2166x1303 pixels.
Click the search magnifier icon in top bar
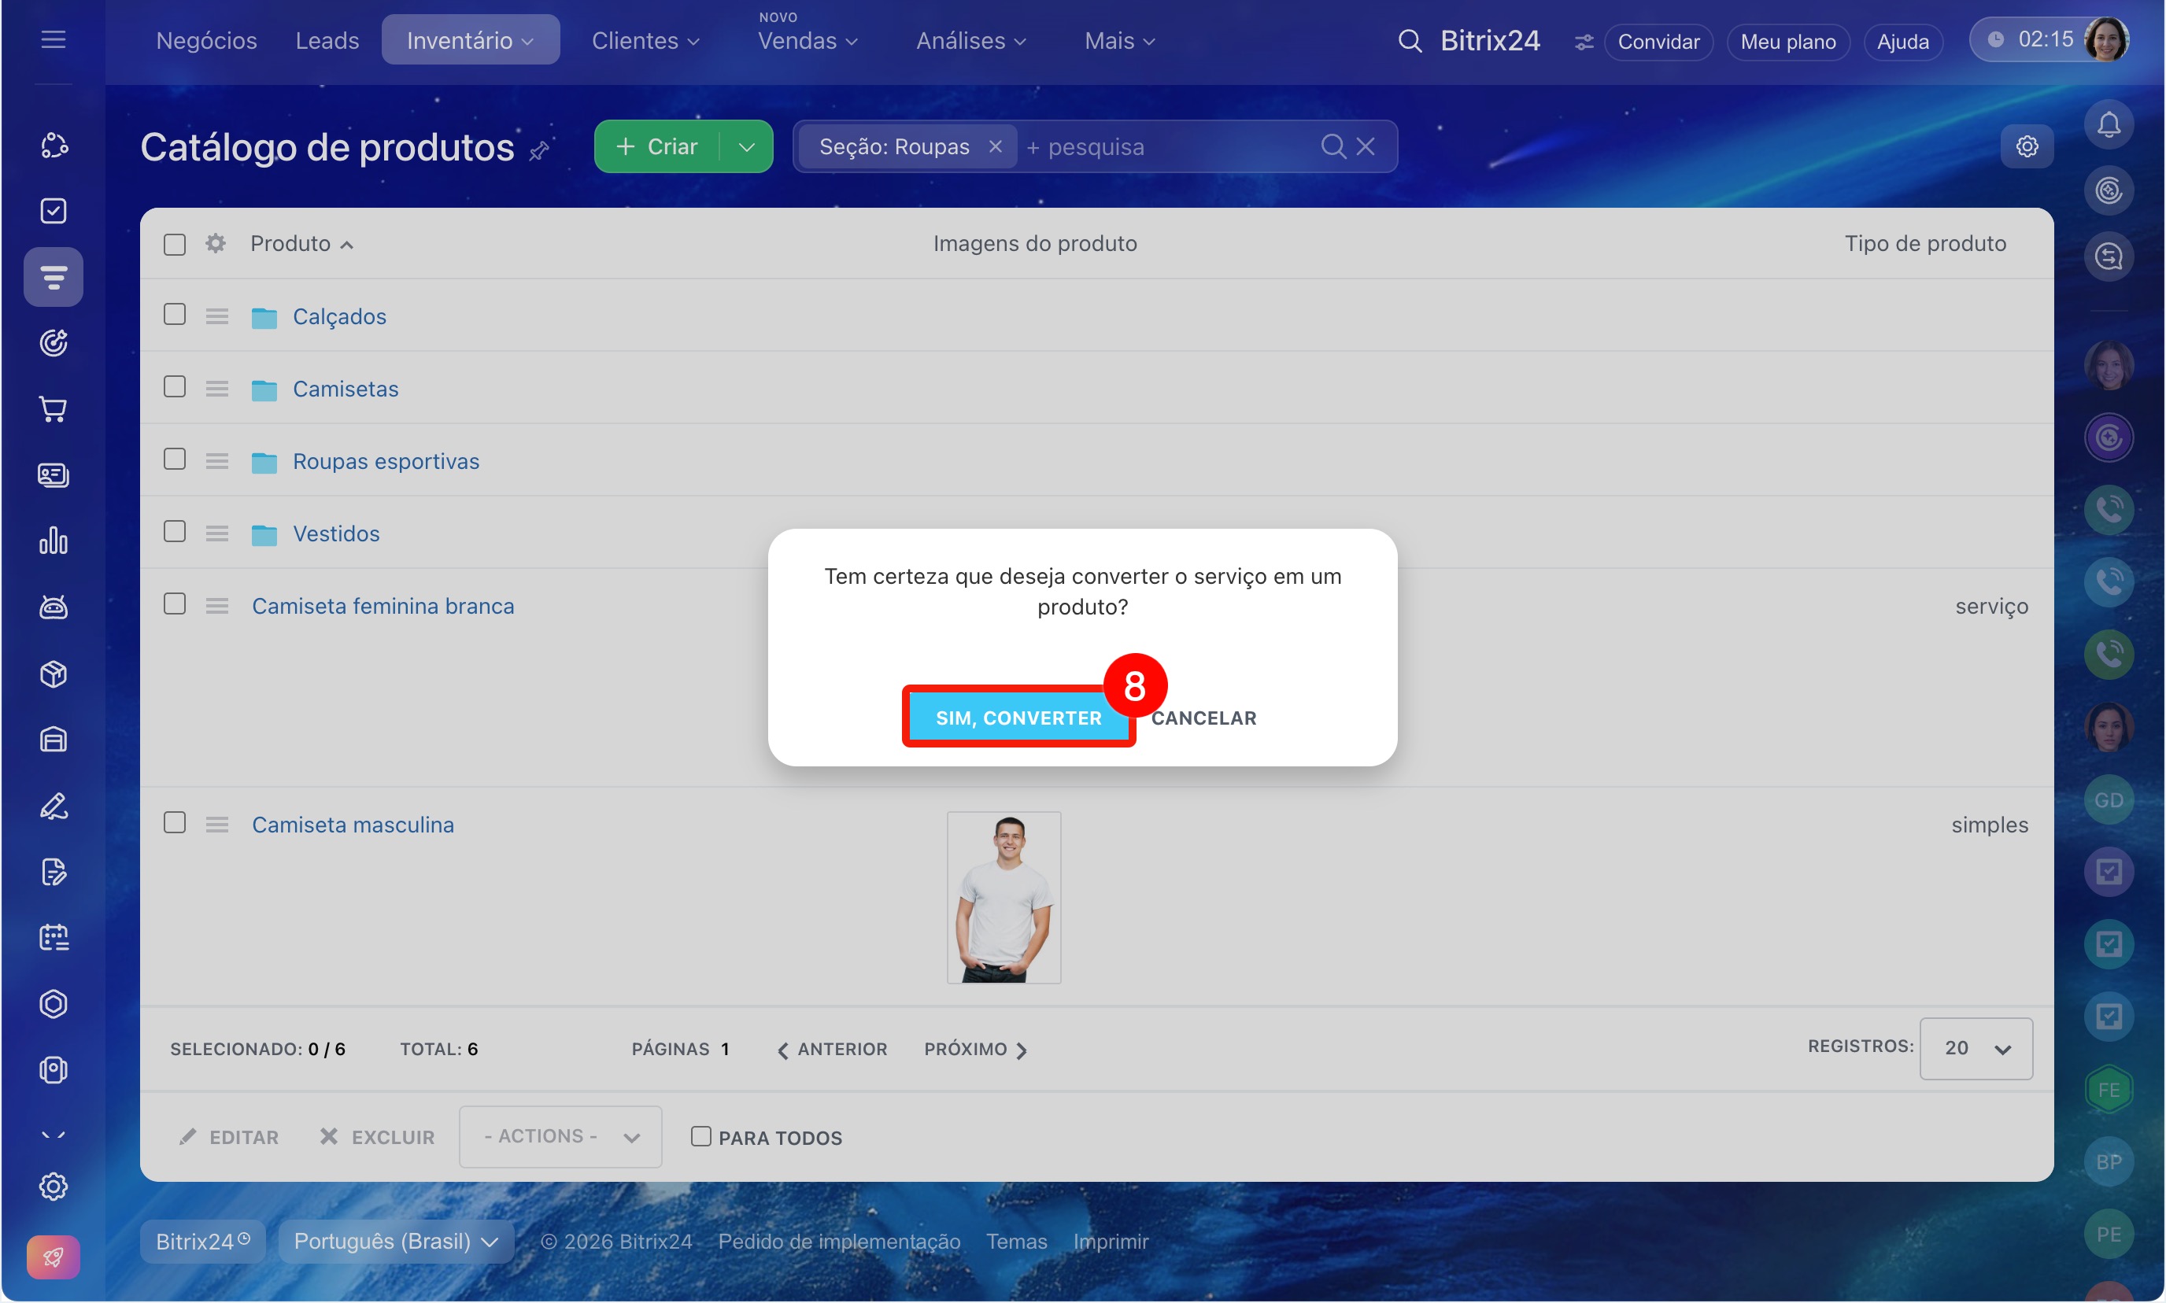1409,41
